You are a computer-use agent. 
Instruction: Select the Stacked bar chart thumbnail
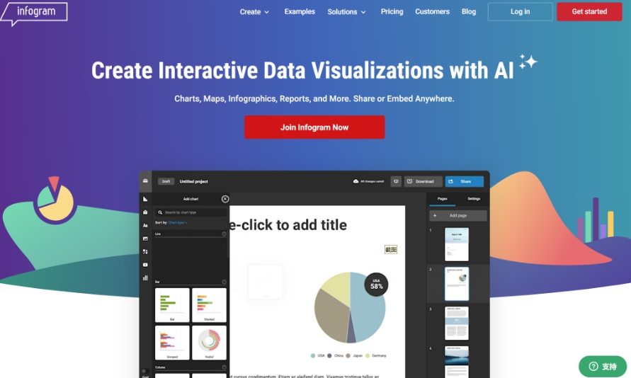pyautogui.click(x=209, y=305)
